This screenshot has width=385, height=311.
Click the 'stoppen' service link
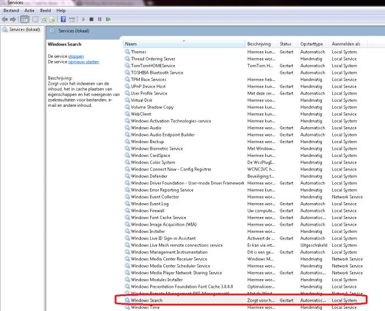(x=76, y=56)
